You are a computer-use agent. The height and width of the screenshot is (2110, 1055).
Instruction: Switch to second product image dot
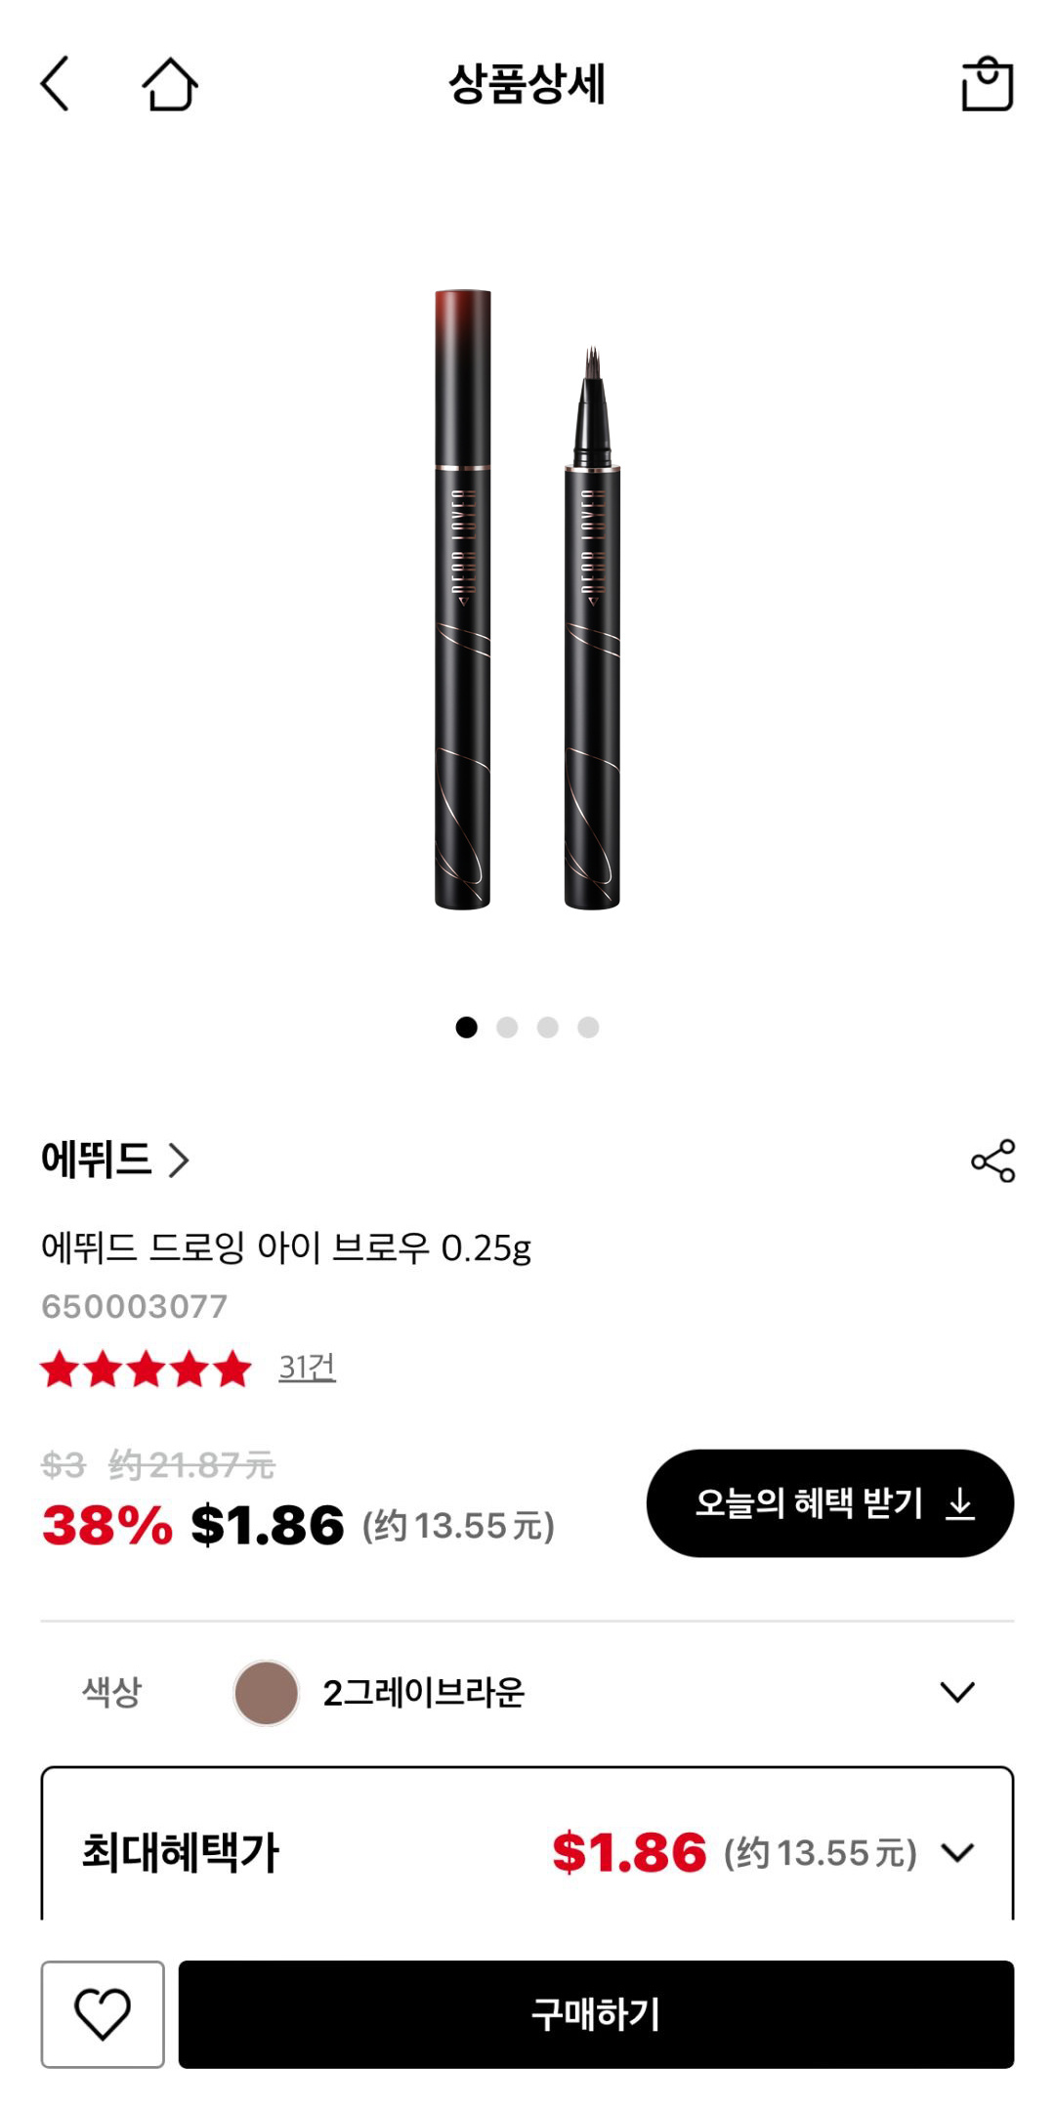[x=507, y=1027]
